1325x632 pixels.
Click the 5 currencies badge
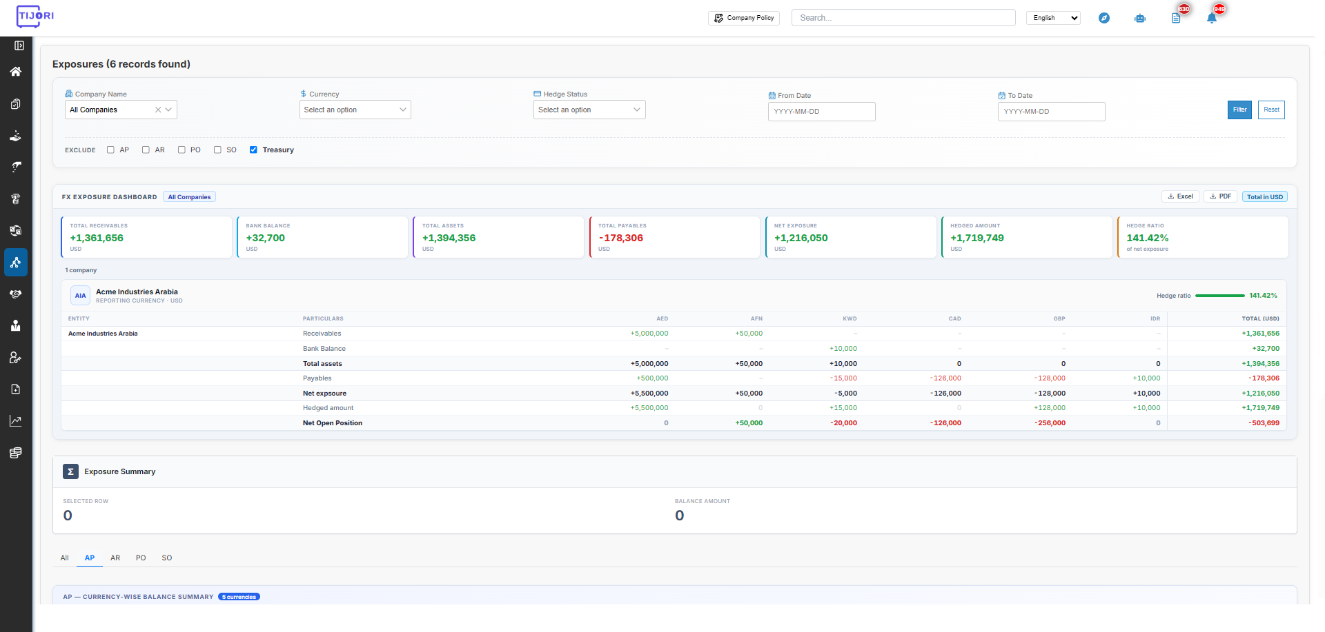tap(239, 597)
